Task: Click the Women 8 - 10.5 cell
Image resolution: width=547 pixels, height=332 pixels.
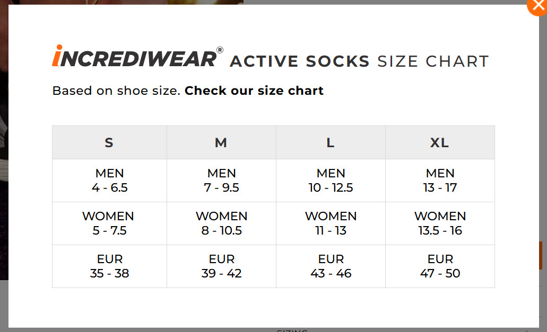Action: tap(222, 223)
